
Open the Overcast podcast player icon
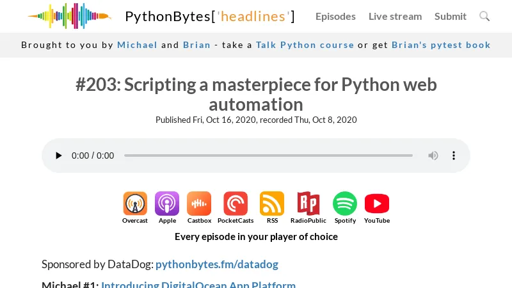(x=135, y=204)
